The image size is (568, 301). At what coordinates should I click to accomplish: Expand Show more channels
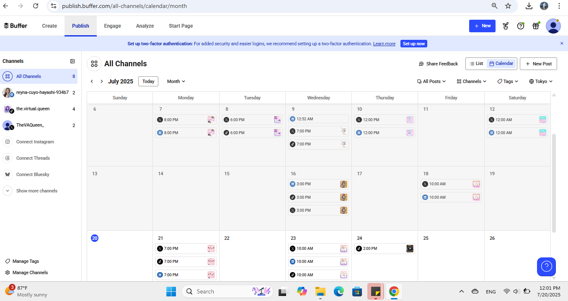coord(31,191)
